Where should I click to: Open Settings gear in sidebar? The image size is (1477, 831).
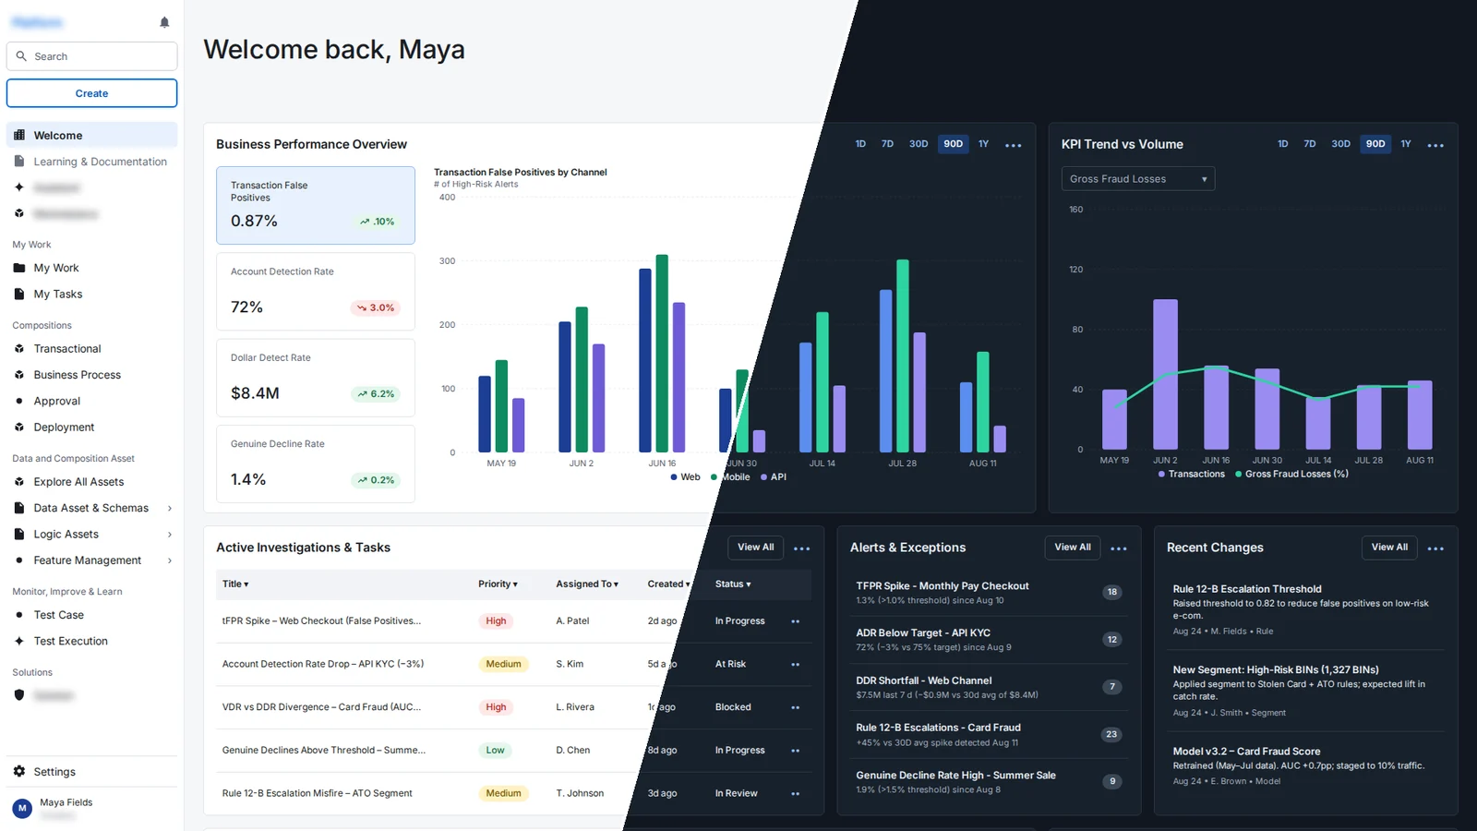(x=19, y=772)
